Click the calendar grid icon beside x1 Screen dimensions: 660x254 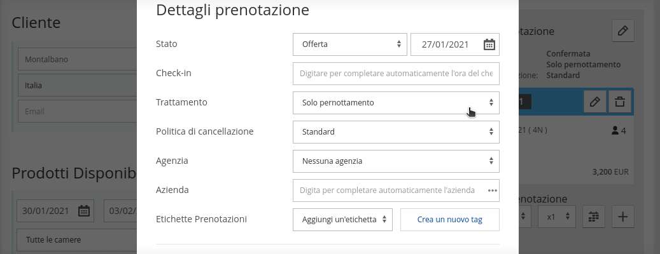click(x=594, y=217)
